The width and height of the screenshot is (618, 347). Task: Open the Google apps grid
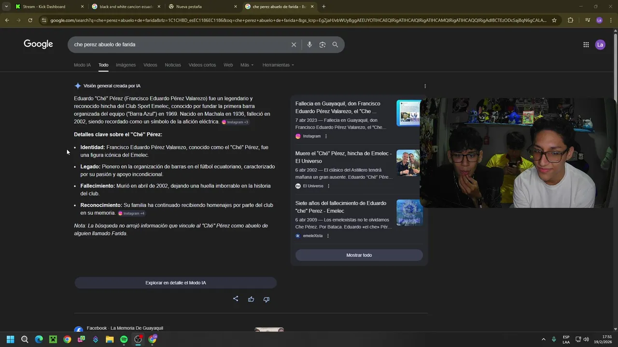586,44
